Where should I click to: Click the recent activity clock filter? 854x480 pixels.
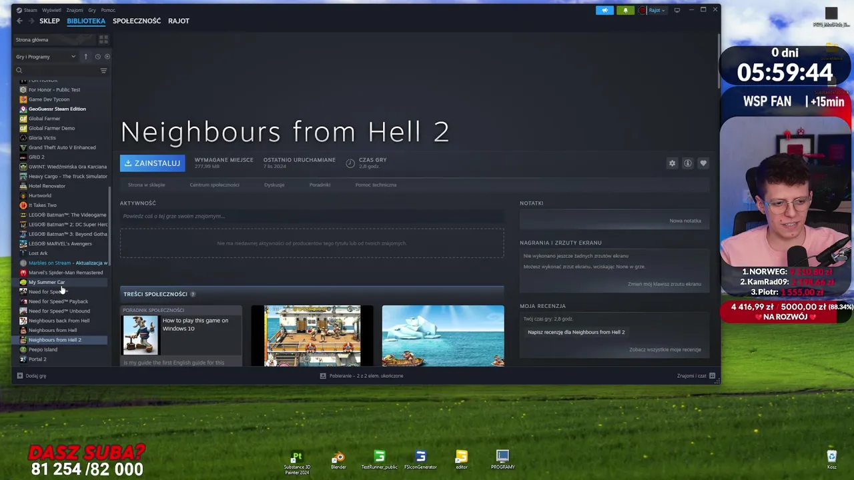pyautogui.click(x=97, y=57)
